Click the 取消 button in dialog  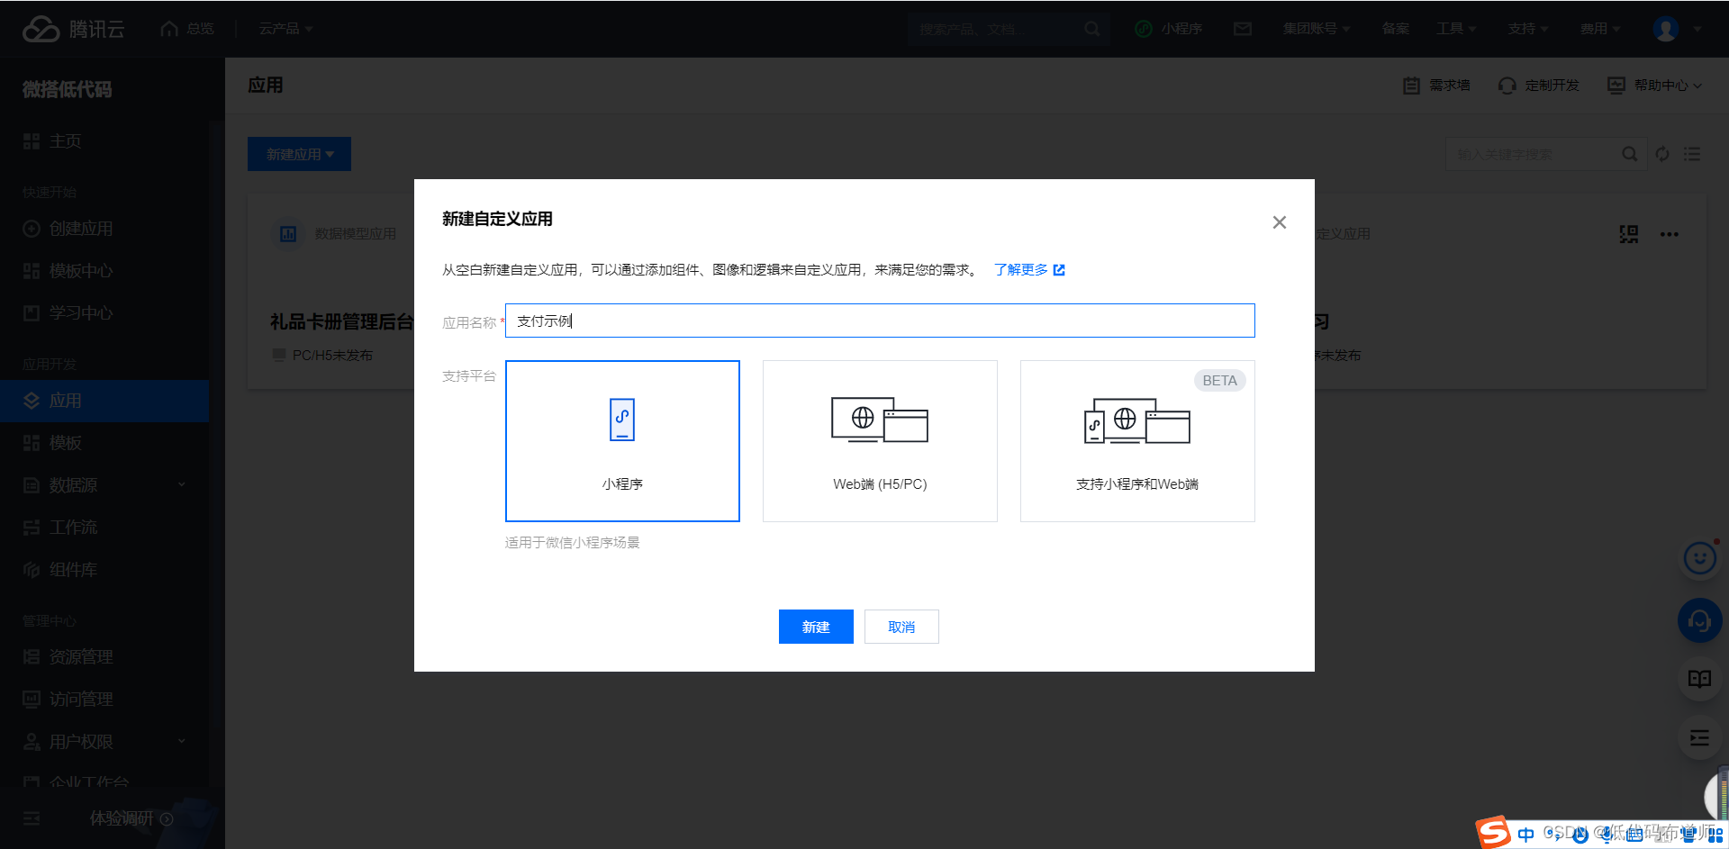click(901, 627)
